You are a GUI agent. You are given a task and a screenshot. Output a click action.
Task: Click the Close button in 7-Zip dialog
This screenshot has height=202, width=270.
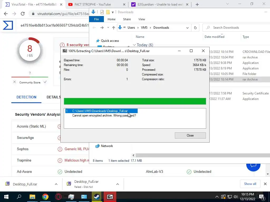point(190,135)
